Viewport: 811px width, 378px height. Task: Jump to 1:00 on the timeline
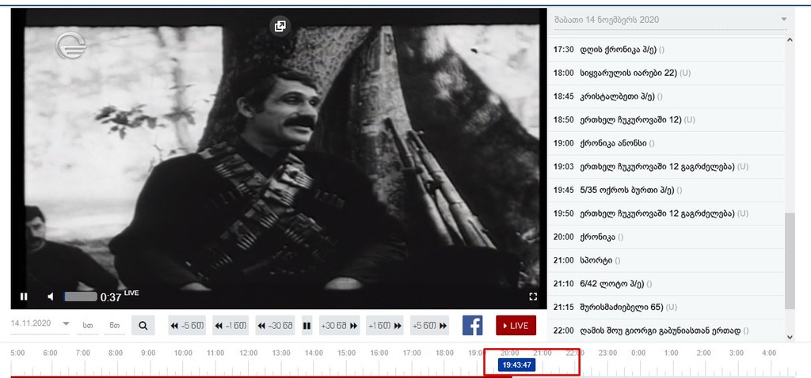671,353
